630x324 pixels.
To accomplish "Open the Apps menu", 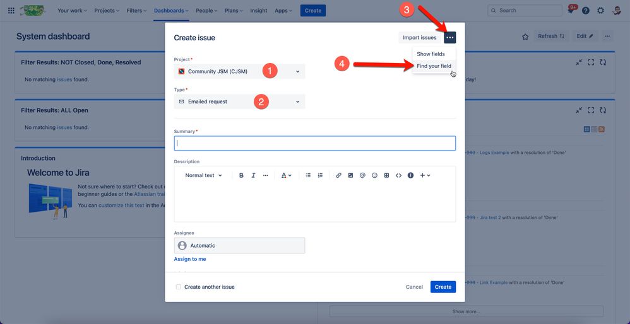I will (283, 11).
